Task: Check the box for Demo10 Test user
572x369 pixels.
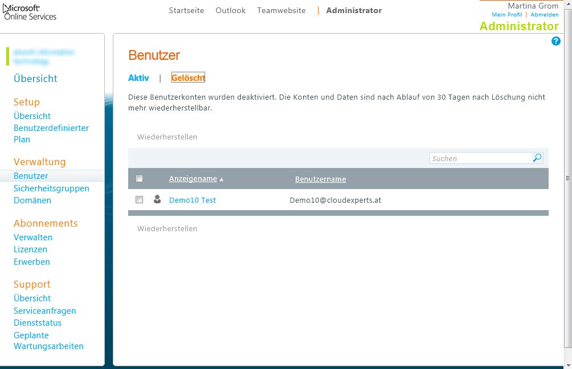Action: (x=140, y=200)
